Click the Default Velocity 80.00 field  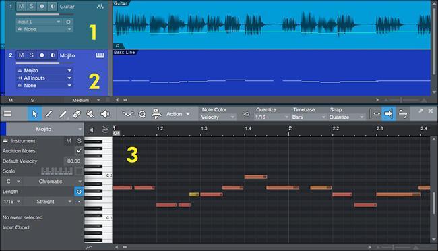[x=73, y=161]
